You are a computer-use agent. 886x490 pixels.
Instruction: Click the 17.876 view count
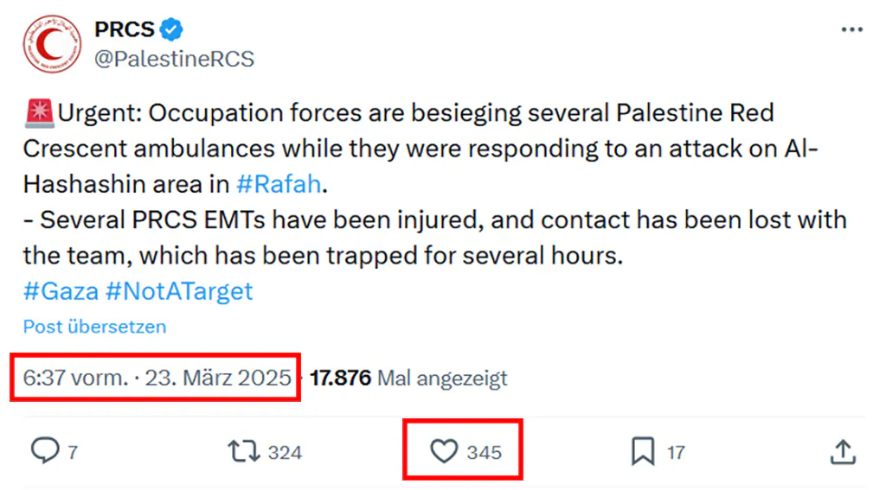point(340,378)
